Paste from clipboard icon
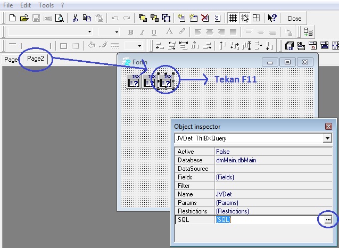 (99, 18)
